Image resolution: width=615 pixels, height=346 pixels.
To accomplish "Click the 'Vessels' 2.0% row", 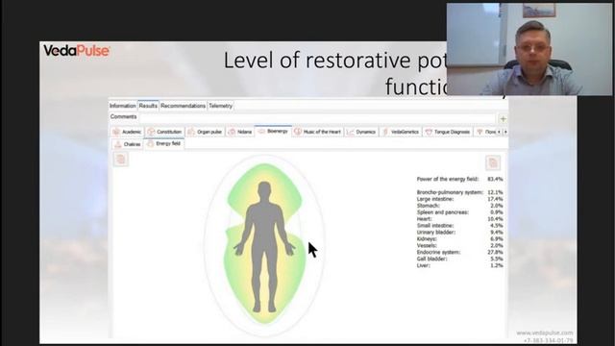I will point(459,246).
